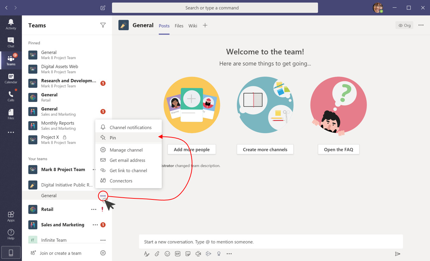Expand the Retail team

pyautogui.click(x=47, y=209)
